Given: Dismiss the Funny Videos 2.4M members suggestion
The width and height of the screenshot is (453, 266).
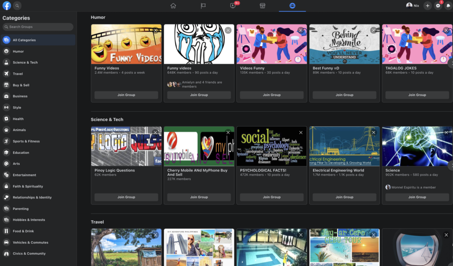Looking at the screenshot, I should (x=155, y=30).
